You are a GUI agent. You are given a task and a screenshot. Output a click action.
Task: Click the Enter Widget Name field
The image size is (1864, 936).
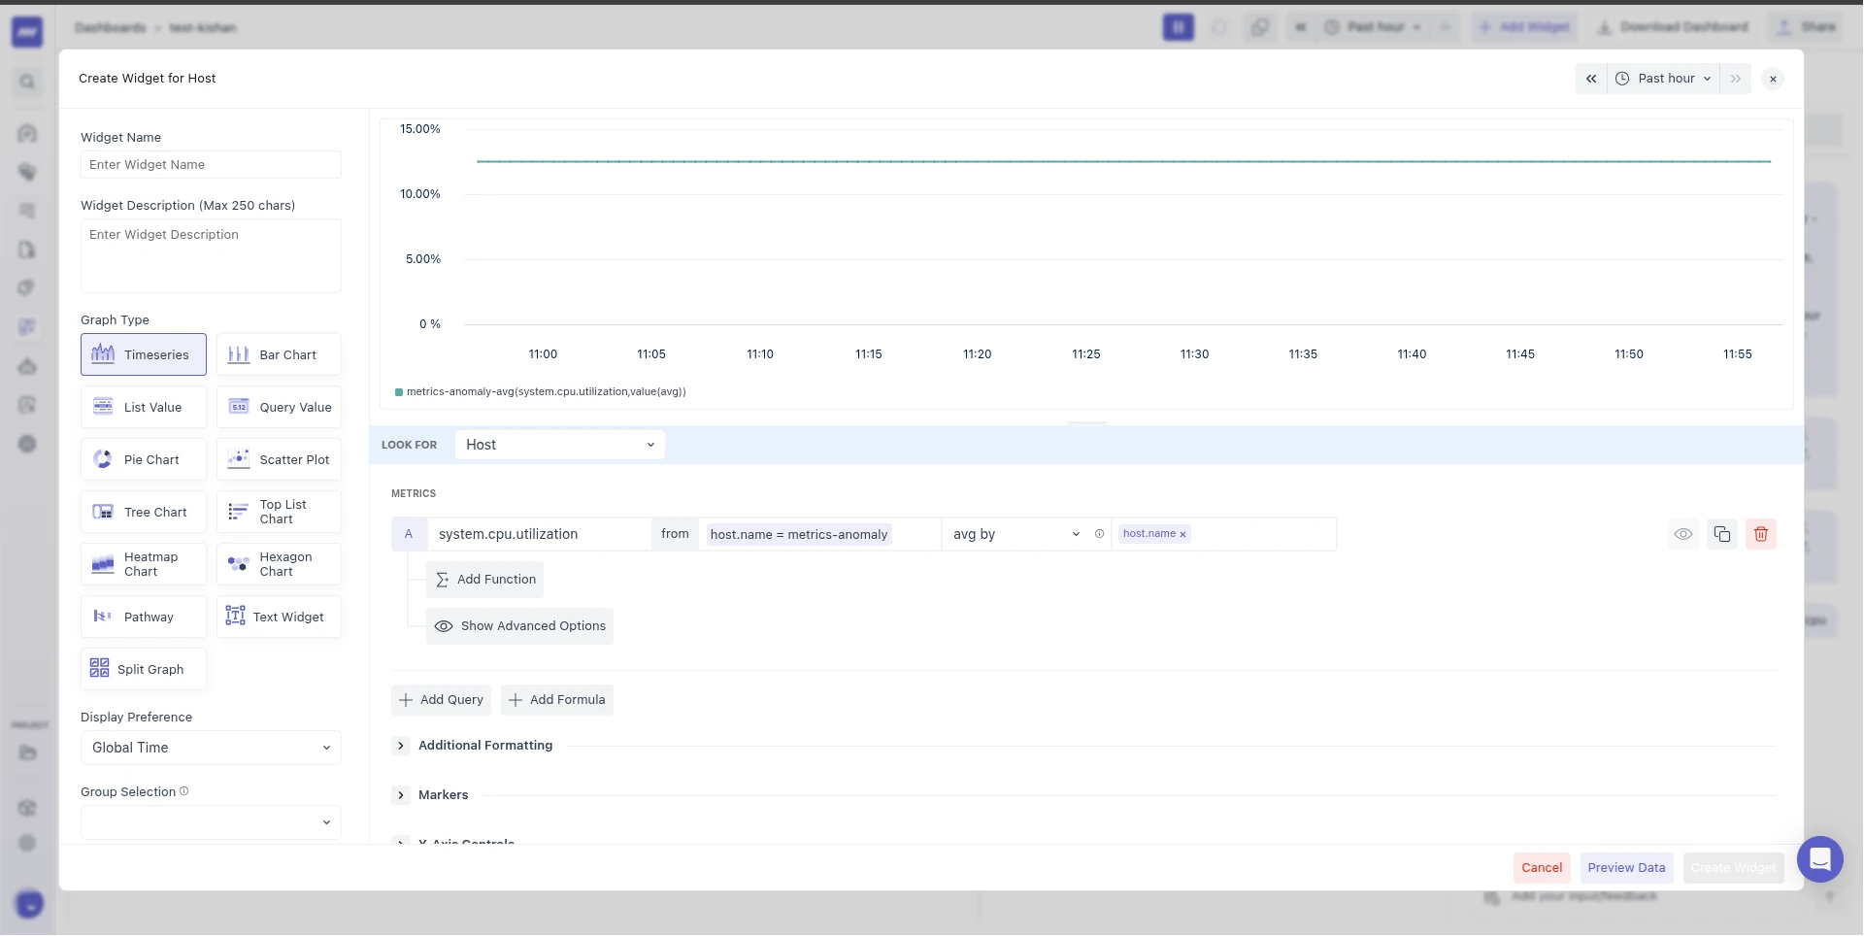click(x=211, y=165)
